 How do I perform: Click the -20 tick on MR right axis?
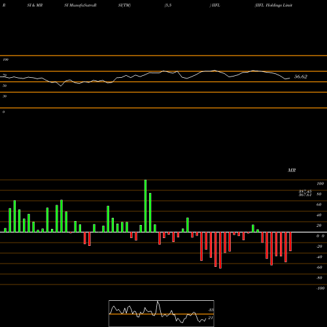[x=319, y=247]
